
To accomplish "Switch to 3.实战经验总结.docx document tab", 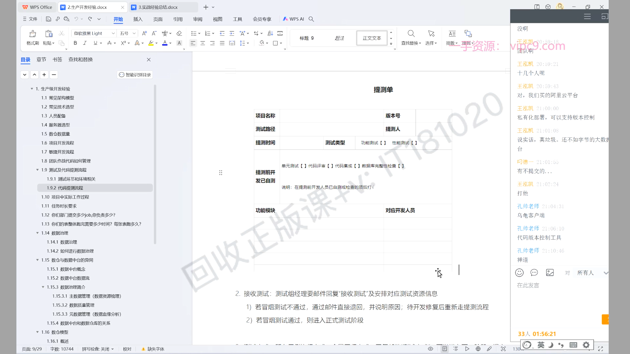I will tap(158, 7).
